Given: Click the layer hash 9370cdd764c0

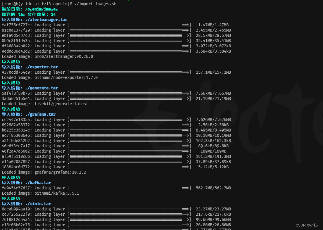Looking at the screenshot, I should 15,72.
